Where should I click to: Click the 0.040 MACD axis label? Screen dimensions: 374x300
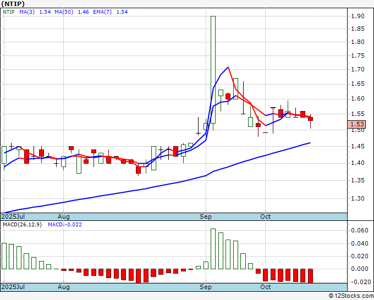point(360,243)
